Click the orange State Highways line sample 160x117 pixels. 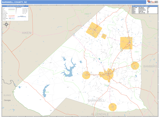[x=11, y=16]
